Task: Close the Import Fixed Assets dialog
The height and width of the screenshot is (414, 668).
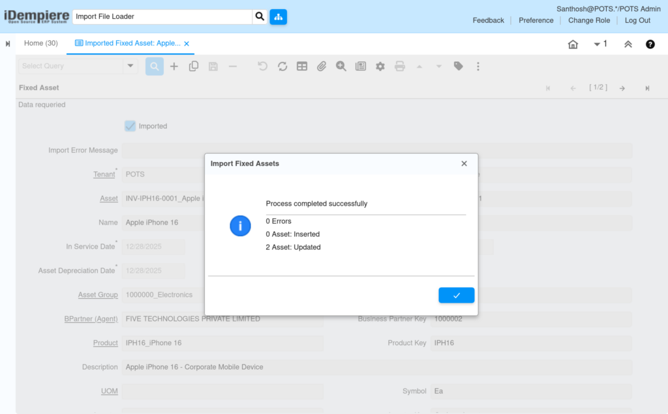Action: pyautogui.click(x=464, y=163)
